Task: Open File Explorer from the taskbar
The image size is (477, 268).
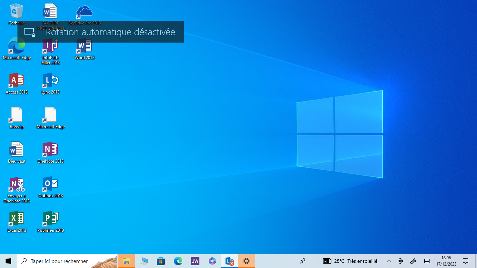Action: (126, 261)
